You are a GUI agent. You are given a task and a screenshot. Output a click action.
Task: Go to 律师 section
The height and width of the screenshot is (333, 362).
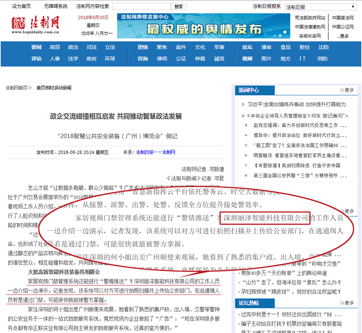coord(162,59)
